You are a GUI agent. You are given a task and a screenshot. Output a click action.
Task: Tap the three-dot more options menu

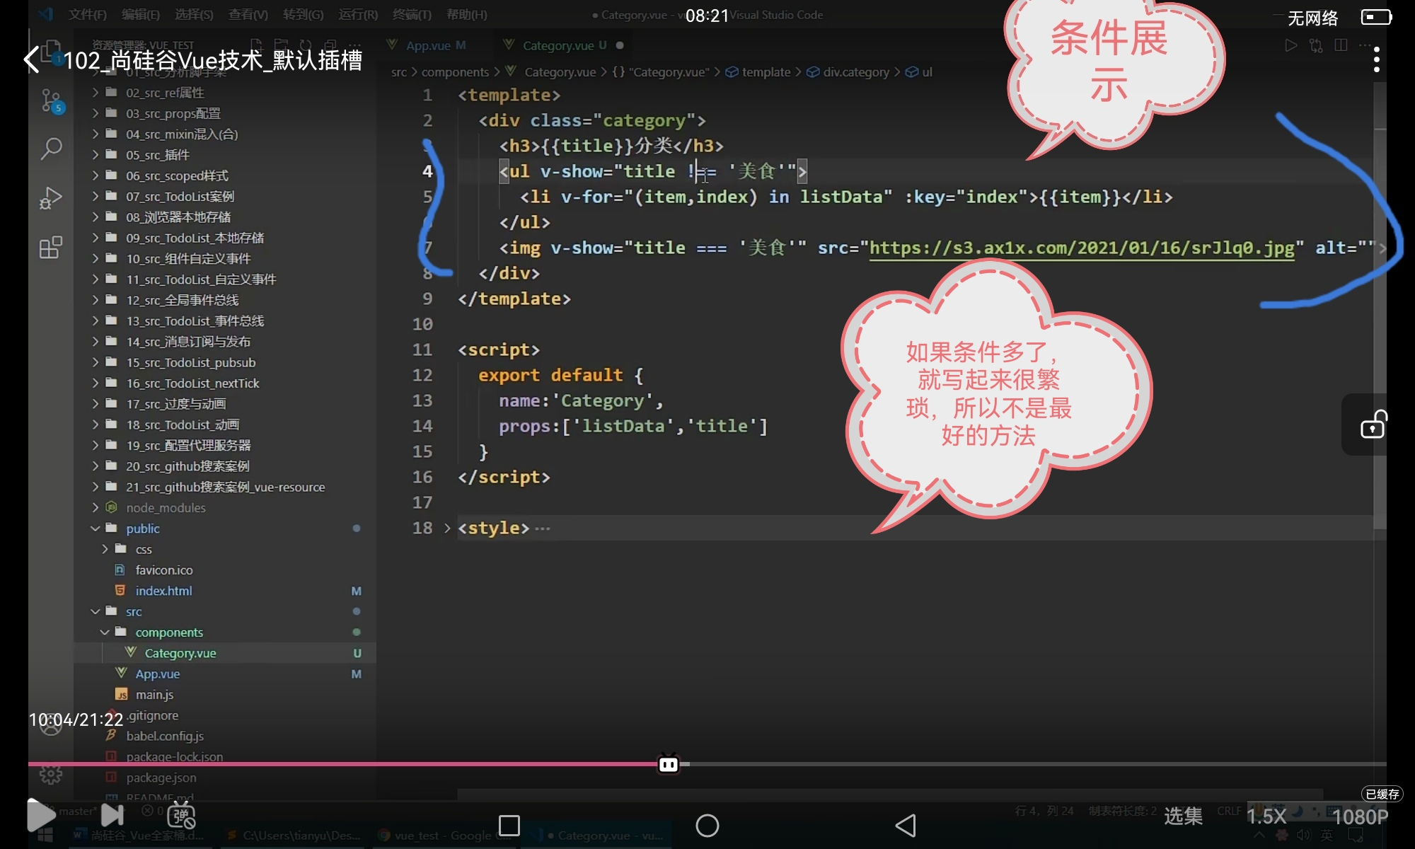1376,60
